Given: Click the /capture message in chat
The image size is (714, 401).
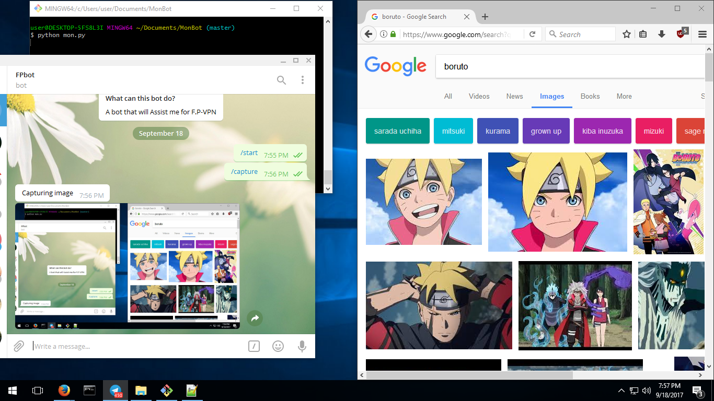Looking at the screenshot, I should coord(266,172).
